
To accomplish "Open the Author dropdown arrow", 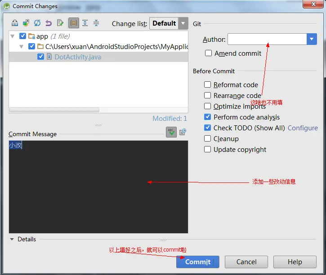I will pos(312,39).
